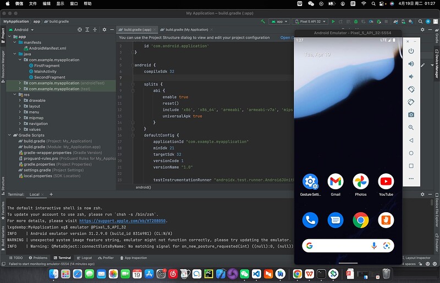This screenshot has height=283, width=440.
Task: Click the blue update arrow icon
Action: tap(428, 21)
